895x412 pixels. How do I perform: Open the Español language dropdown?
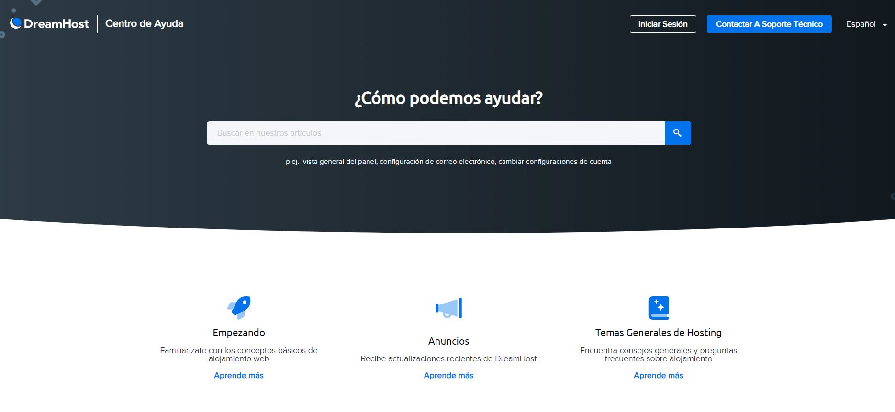[861, 24]
